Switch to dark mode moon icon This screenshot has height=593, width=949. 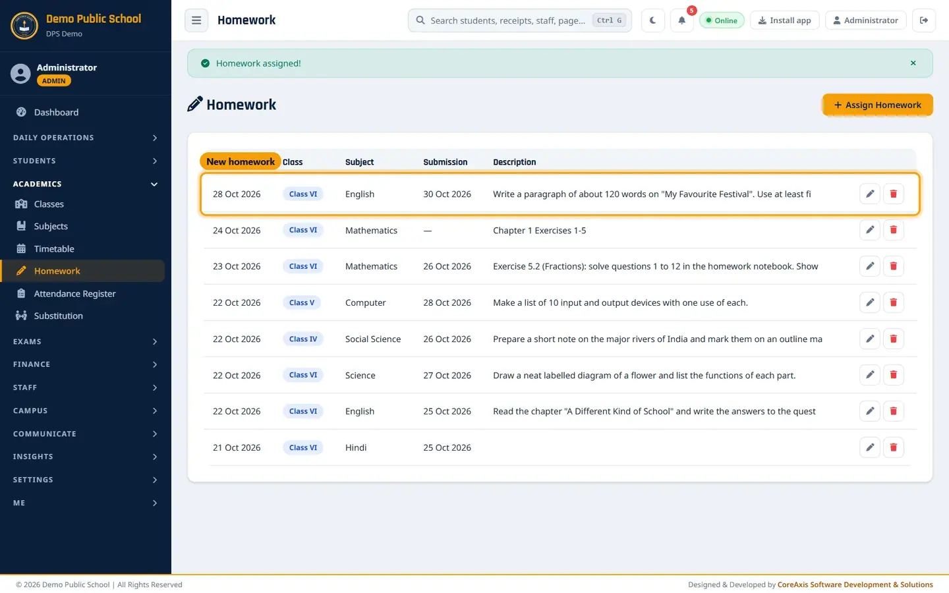(652, 20)
